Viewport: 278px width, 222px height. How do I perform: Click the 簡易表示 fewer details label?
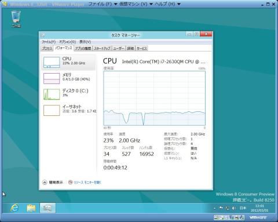click(56, 182)
